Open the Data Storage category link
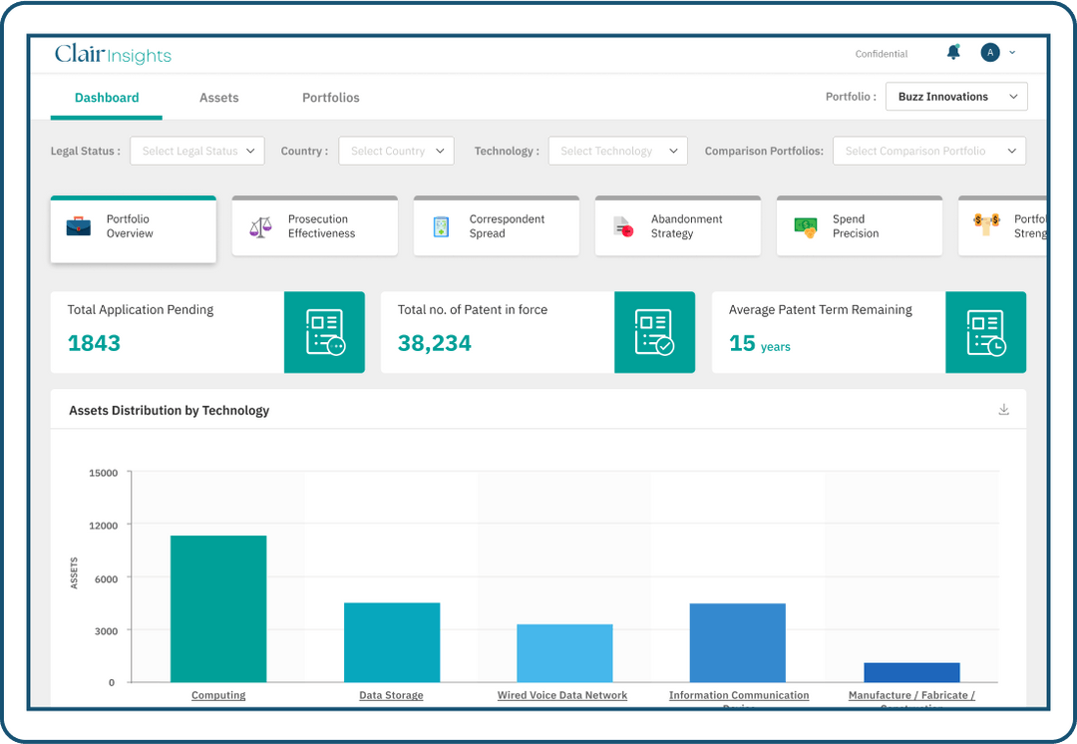Viewport: 1077px width, 744px height. coord(391,695)
